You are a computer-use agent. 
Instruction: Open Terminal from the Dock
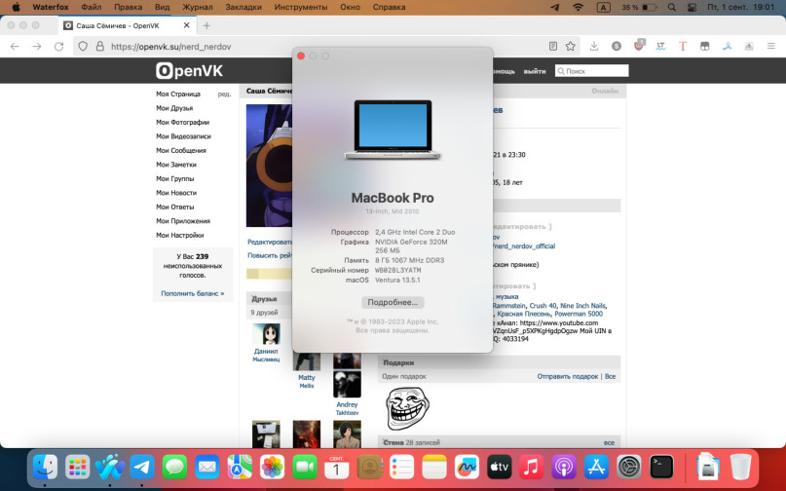661,468
